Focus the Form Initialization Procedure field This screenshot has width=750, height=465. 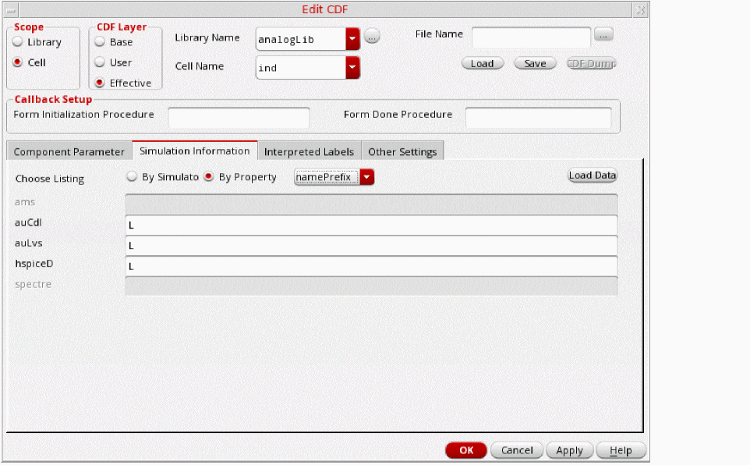tap(239, 118)
